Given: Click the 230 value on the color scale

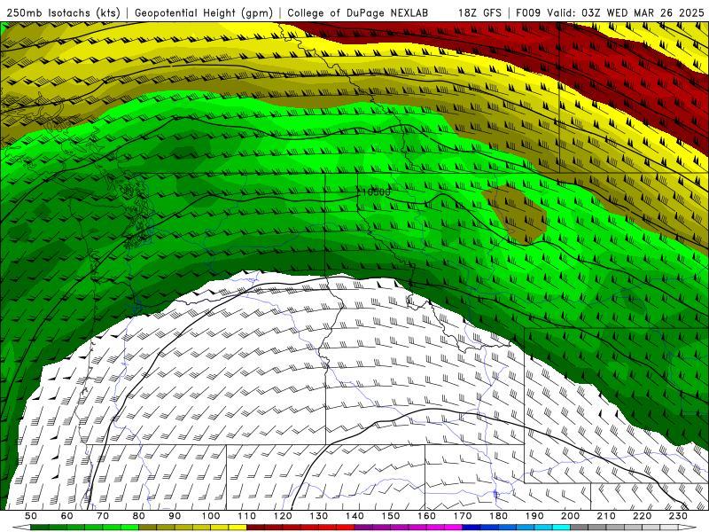Looking at the screenshot, I should click(678, 516).
